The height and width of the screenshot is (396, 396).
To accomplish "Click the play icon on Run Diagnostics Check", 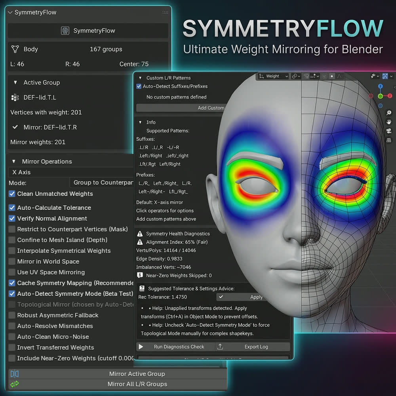I will (x=141, y=347).
